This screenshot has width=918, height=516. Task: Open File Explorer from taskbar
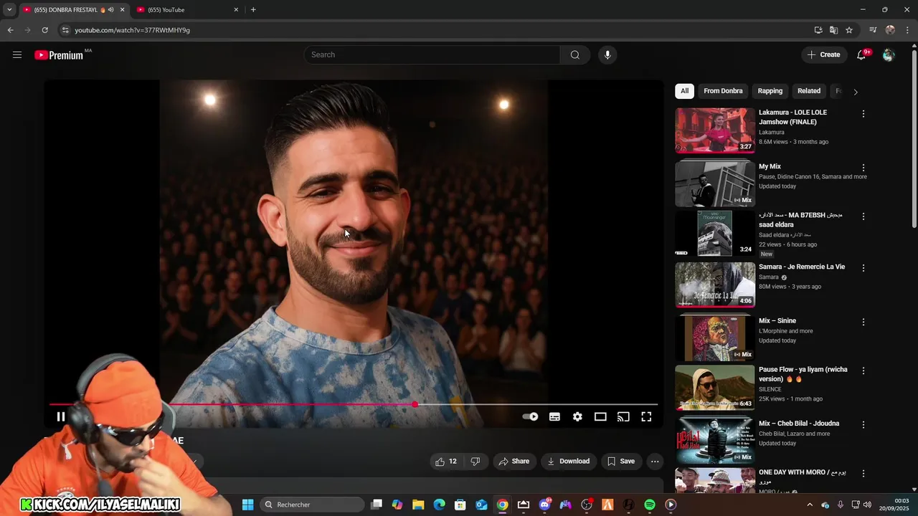[418, 505]
